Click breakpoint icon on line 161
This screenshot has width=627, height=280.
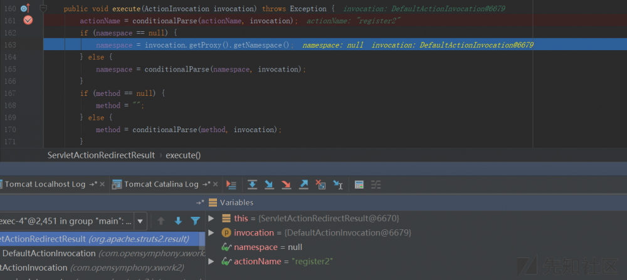[28, 21]
